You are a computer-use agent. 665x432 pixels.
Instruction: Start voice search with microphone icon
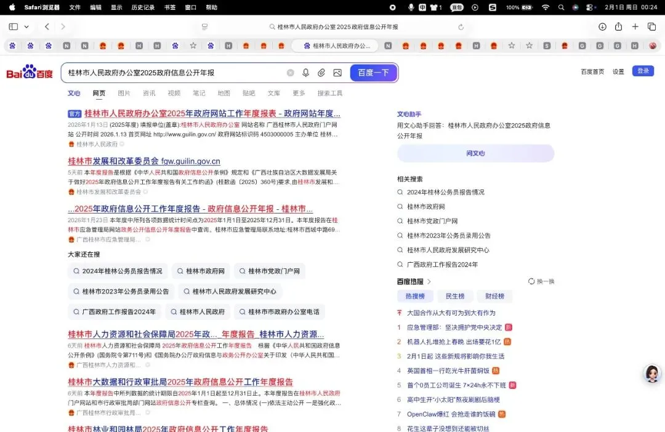coord(305,73)
